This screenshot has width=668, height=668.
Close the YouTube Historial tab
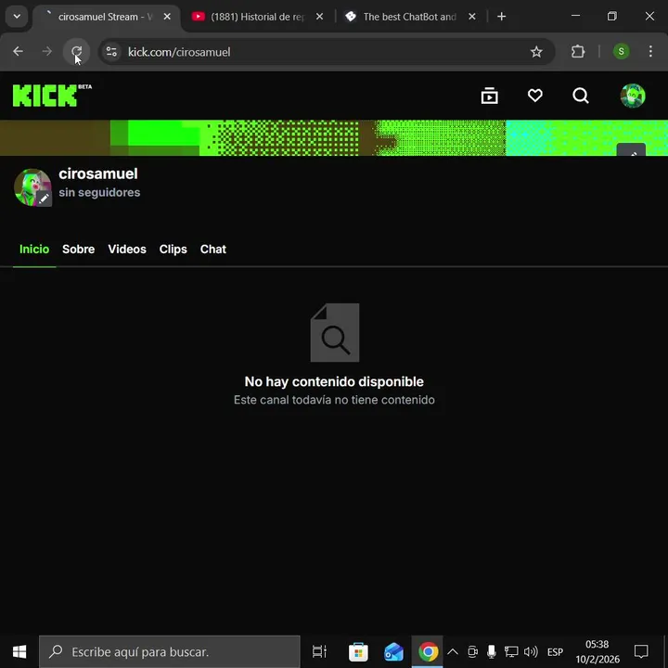pyautogui.click(x=319, y=17)
